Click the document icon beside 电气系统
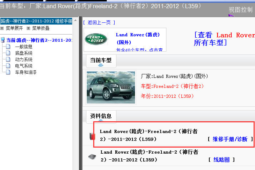 tap(8, 66)
